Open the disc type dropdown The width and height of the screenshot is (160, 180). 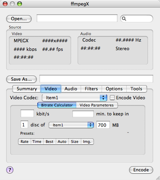(x=71, y=125)
